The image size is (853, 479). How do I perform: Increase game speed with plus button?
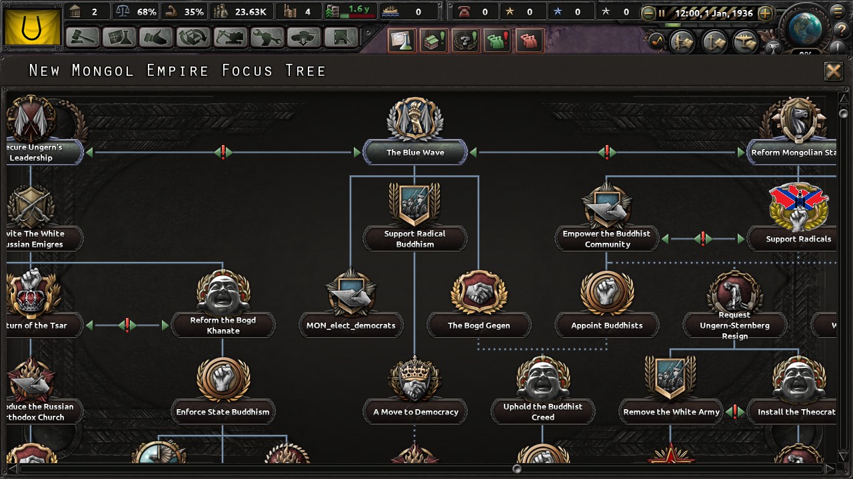pos(766,13)
